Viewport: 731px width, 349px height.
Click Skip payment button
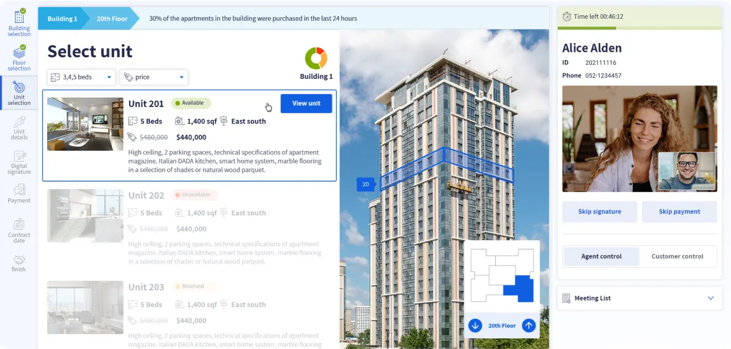click(x=680, y=212)
